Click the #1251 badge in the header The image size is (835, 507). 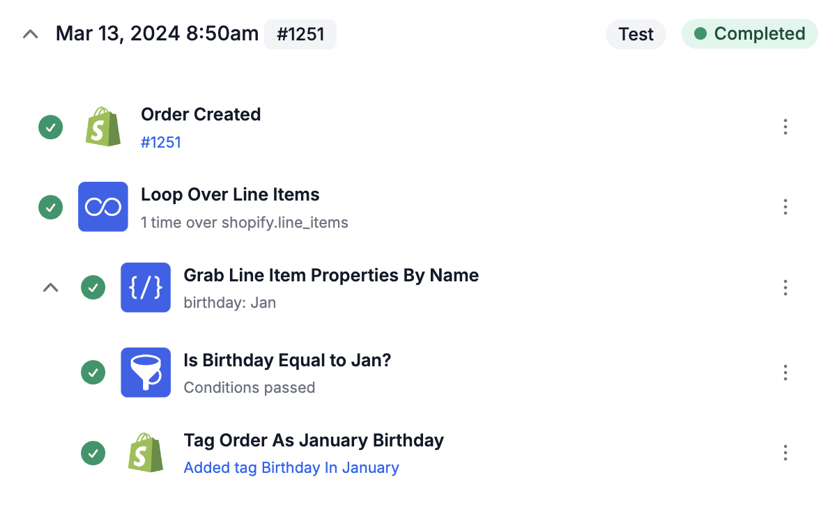pos(300,35)
